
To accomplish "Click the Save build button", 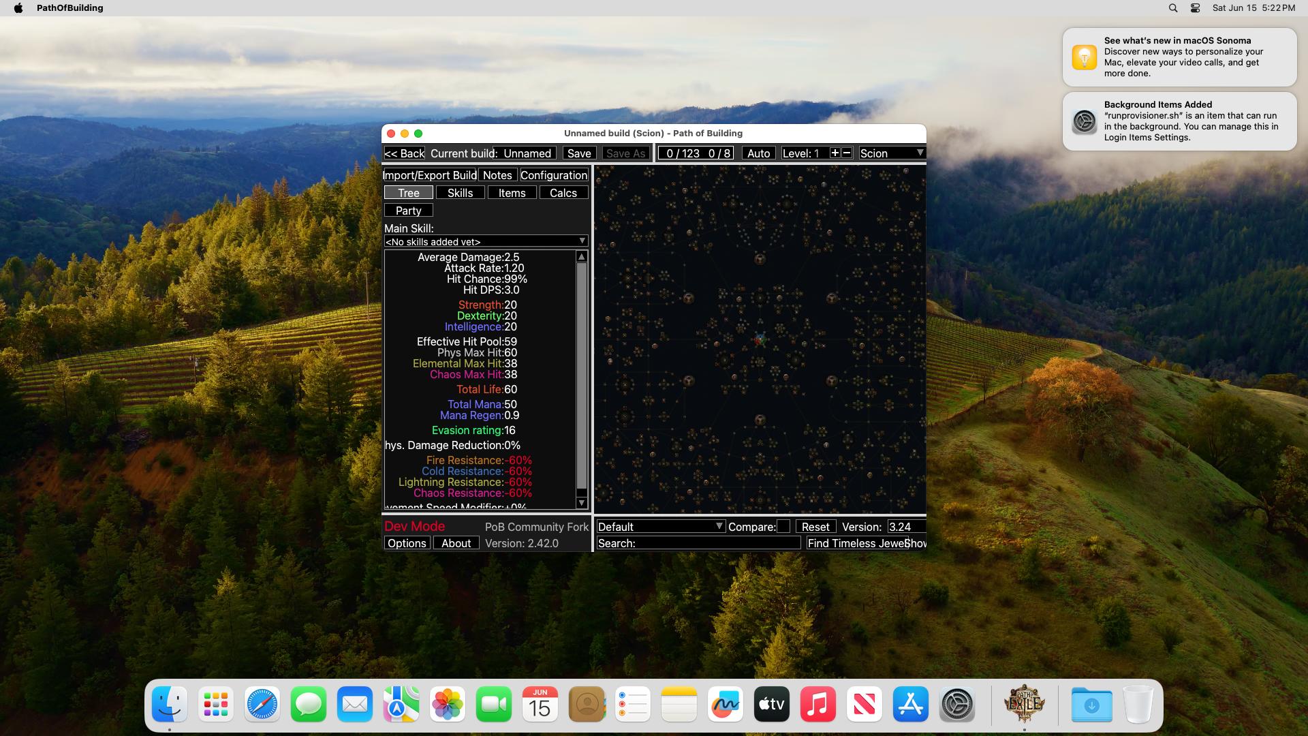I will (x=578, y=153).
